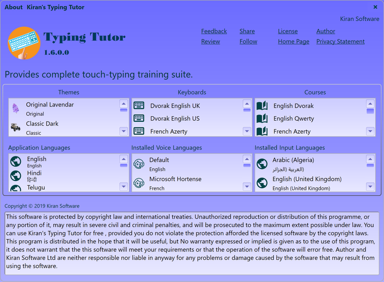Click the Courses list scrollbar thumb

pos(370,111)
